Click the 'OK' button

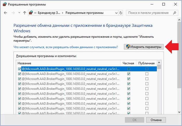[135, 120]
